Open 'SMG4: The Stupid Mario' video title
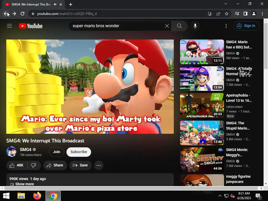This screenshot has width=268, height=201. click(x=238, y=126)
